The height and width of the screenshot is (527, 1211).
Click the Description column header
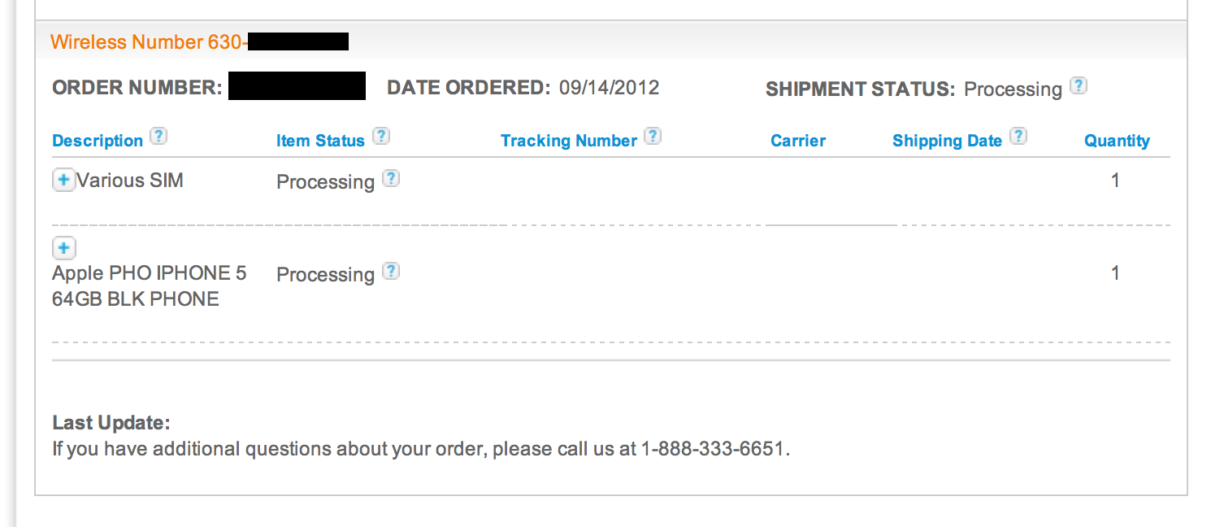(98, 141)
